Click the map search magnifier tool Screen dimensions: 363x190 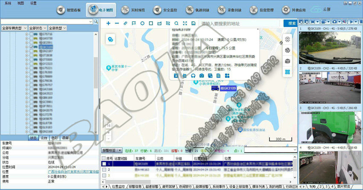tap(176, 23)
